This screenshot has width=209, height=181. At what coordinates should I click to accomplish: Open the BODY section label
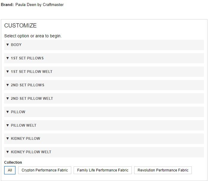point(16,45)
